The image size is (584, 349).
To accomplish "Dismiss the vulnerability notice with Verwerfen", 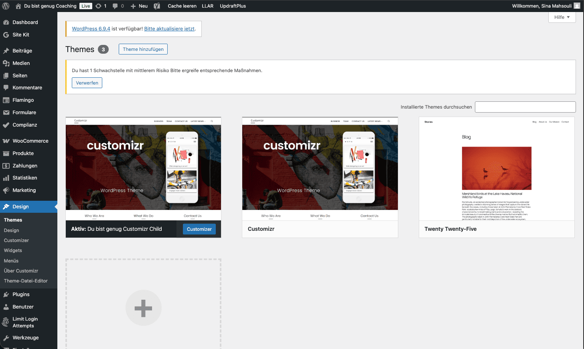I will pyautogui.click(x=87, y=83).
